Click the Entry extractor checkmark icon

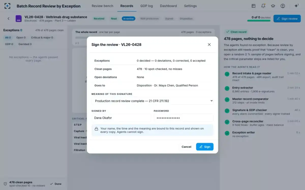tap(227, 88)
